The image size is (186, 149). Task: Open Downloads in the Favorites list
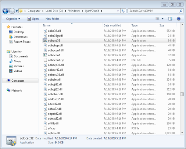point(21,37)
